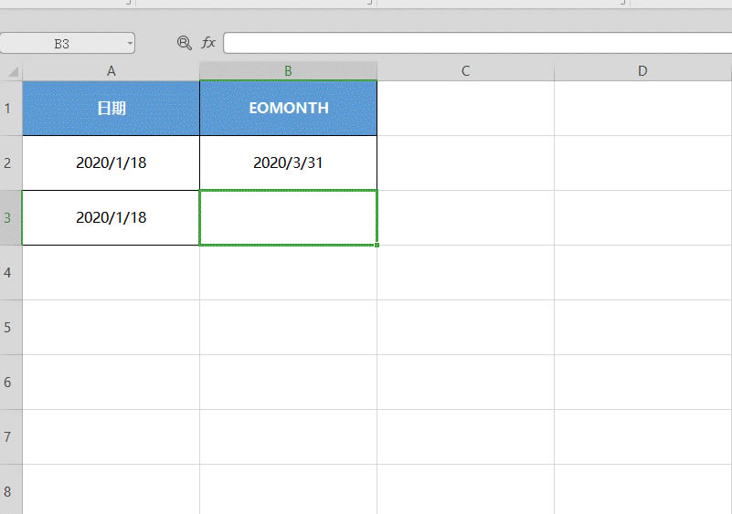Click the formula bar input field
This screenshot has width=732, height=514.
[x=475, y=43]
